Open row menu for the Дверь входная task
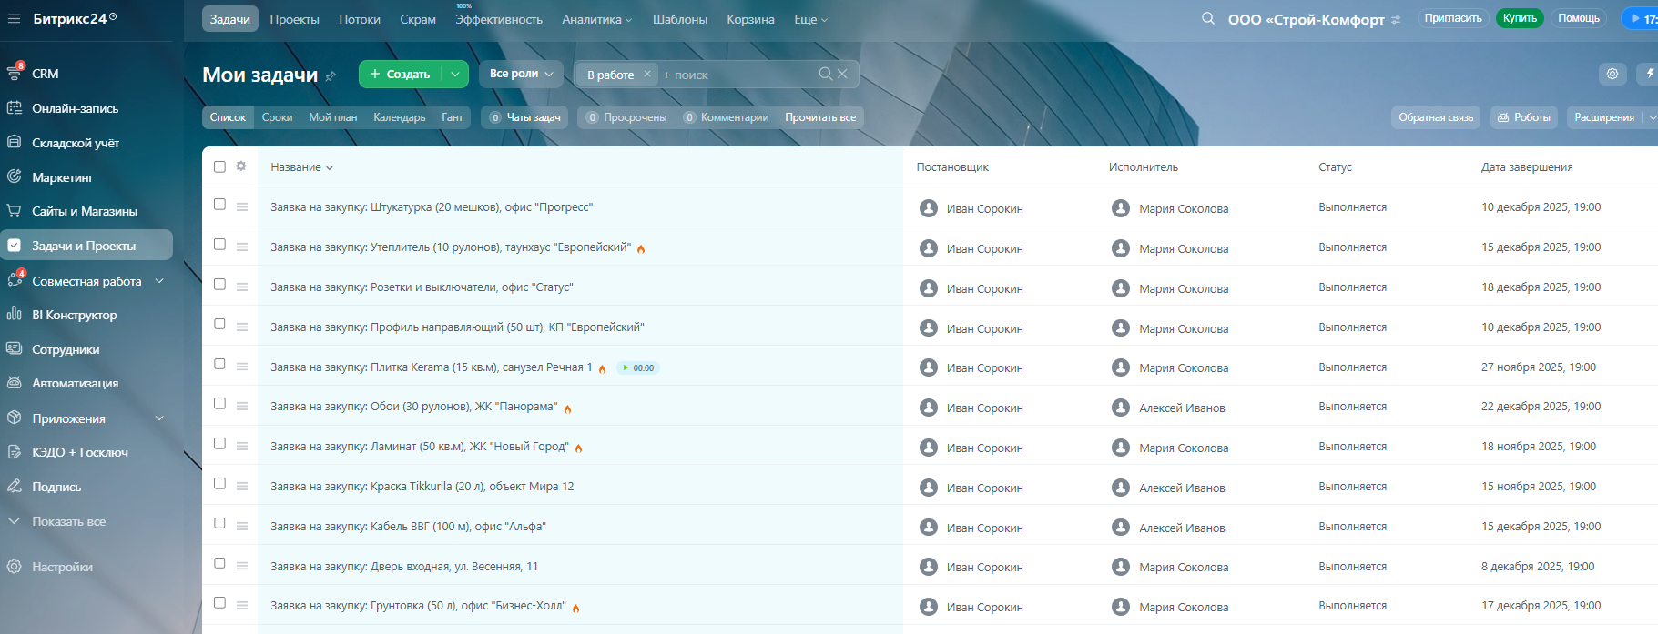The height and width of the screenshot is (634, 1658). (x=242, y=566)
